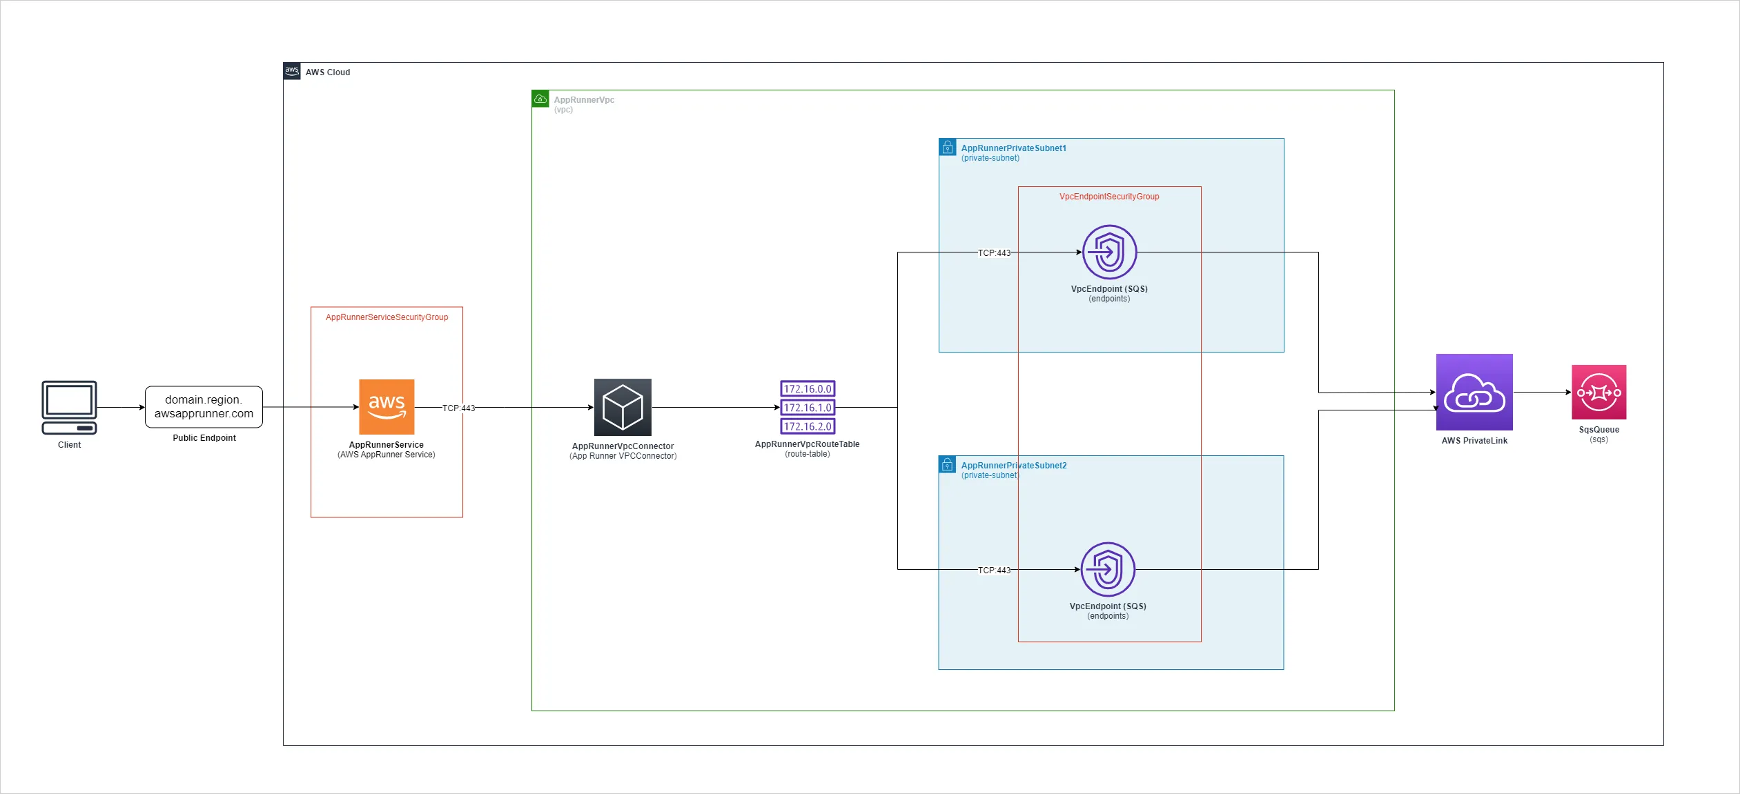Click the 'Public Endpoint' label
Image resolution: width=1740 pixels, height=794 pixels.
click(x=204, y=438)
